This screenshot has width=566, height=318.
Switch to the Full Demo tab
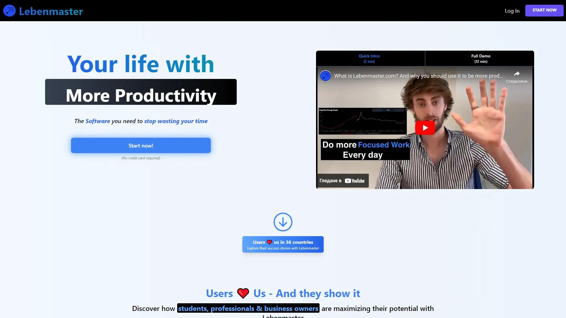[x=481, y=58]
